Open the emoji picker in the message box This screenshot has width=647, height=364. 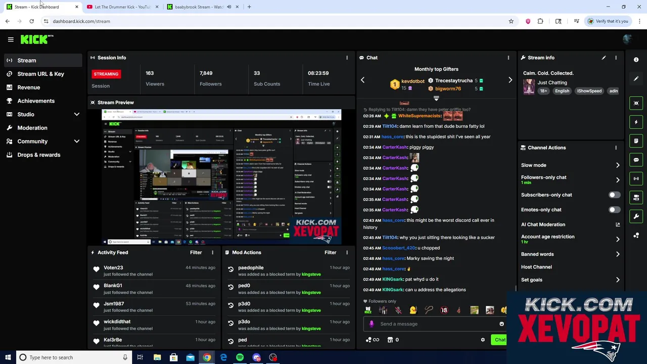click(501, 324)
